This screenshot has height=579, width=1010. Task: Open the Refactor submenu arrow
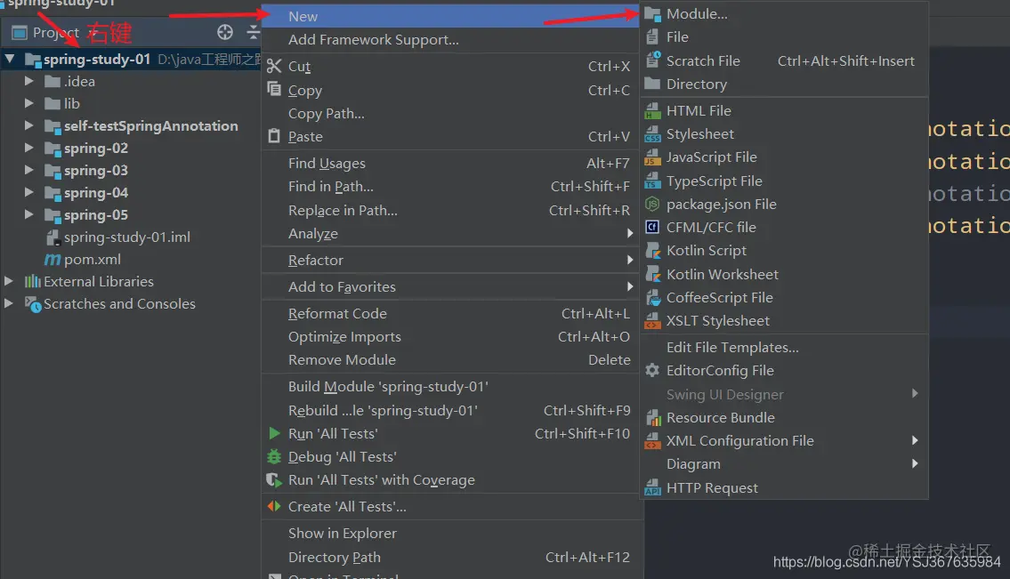pyautogui.click(x=630, y=260)
